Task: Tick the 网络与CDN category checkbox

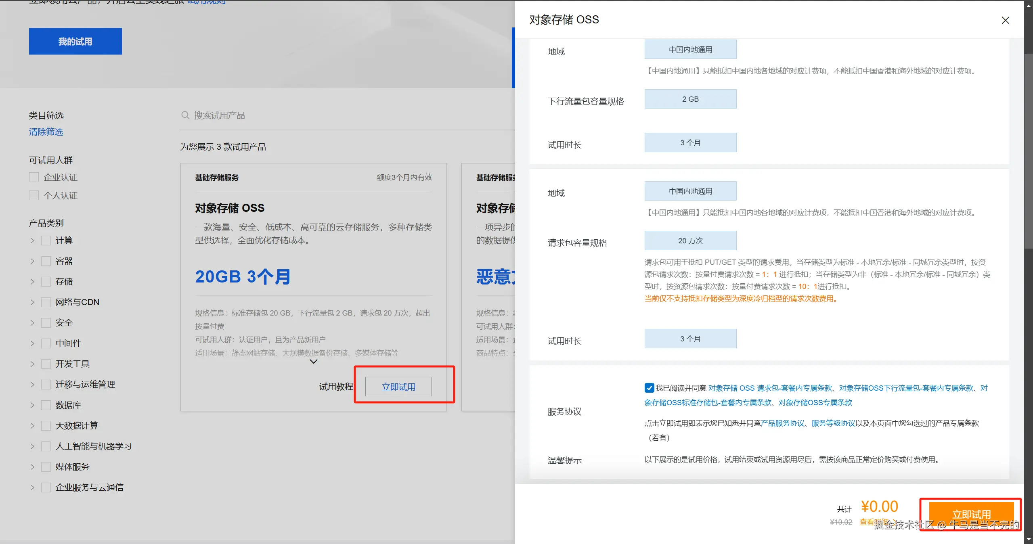Action: tap(46, 302)
